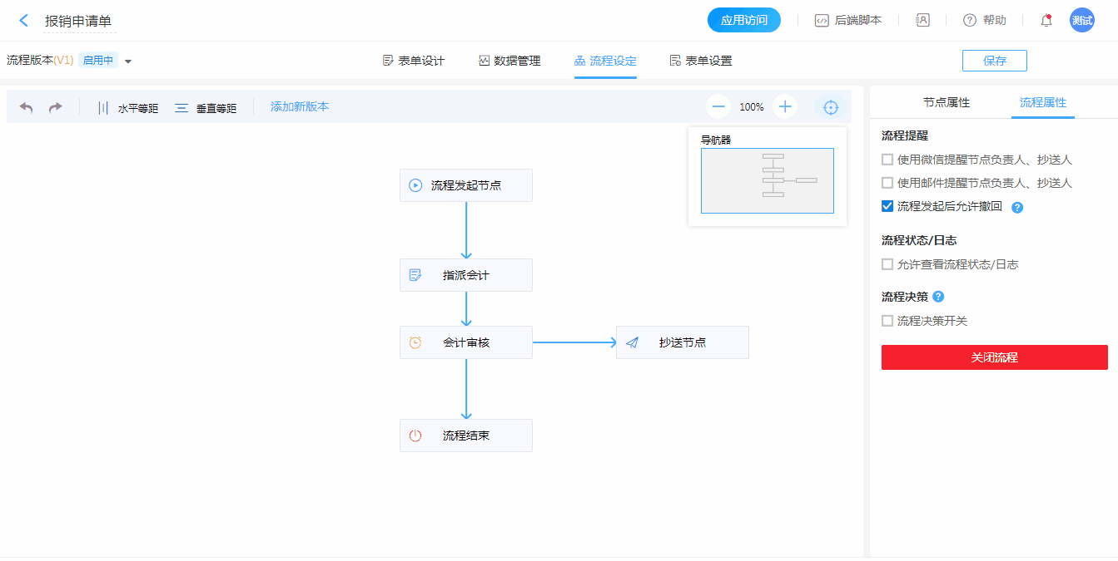The image size is (1118, 561).
Task: Enable WeChat reminder checkbox 使用微信提醒
Action: click(x=887, y=160)
